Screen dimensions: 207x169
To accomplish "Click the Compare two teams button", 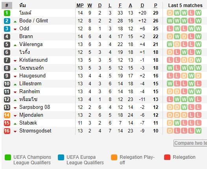I will pos(190,143).
